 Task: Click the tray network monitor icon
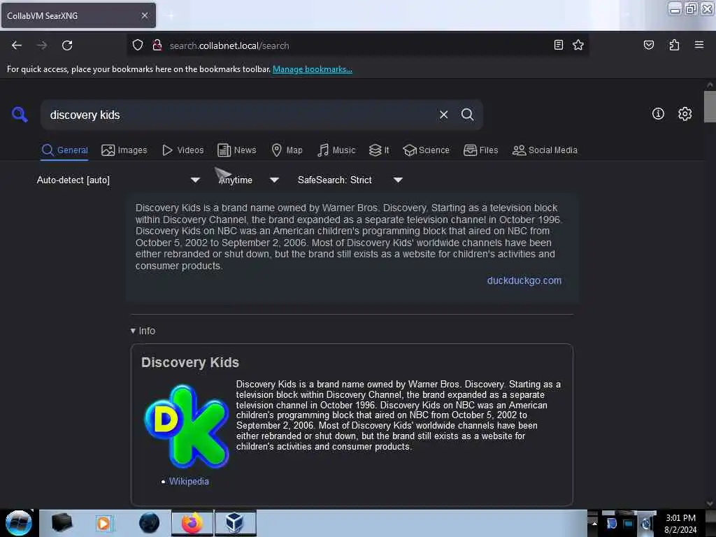(629, 523)
